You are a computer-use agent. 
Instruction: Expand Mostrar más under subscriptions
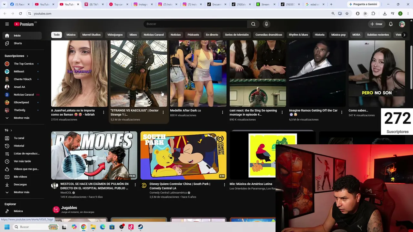pyautogui.click(x=21, y=118)
